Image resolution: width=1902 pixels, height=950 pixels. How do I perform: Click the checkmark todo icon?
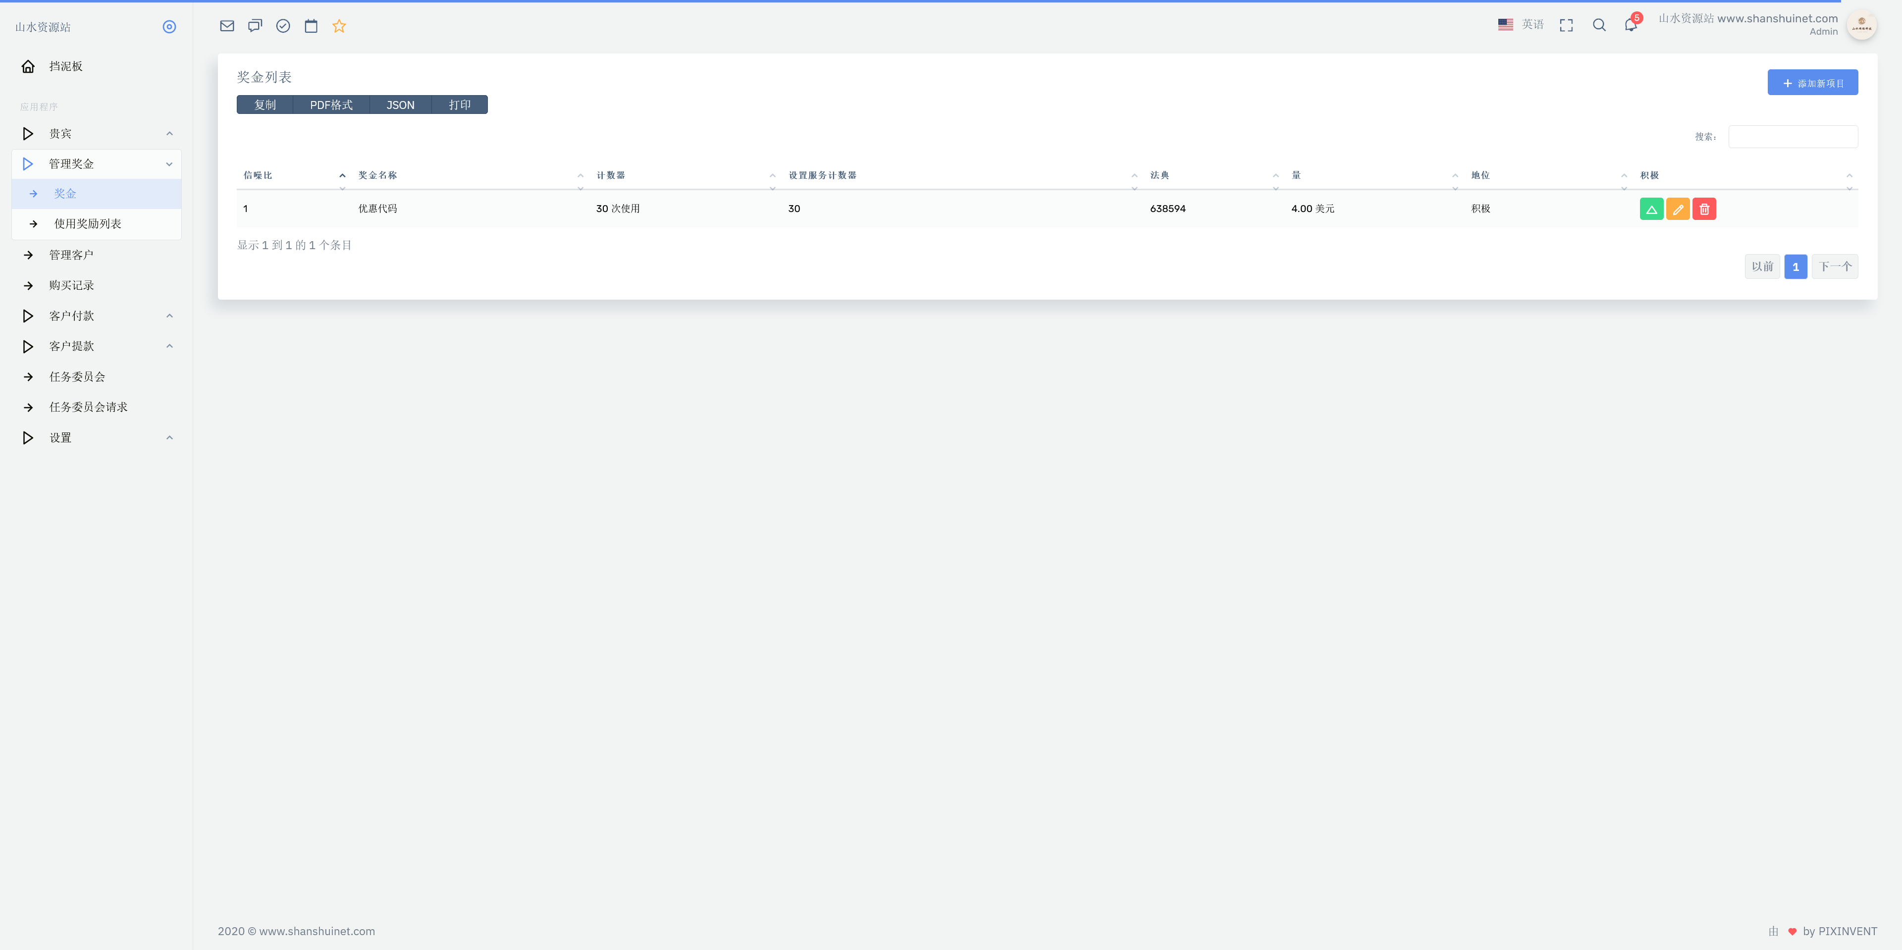283,26
